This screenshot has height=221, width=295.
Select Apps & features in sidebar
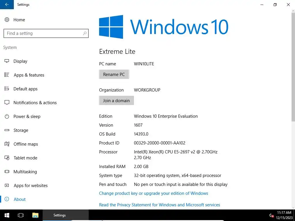[29, 75]
